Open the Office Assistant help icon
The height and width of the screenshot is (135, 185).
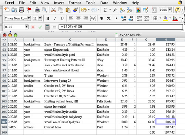tap(178, 10)
